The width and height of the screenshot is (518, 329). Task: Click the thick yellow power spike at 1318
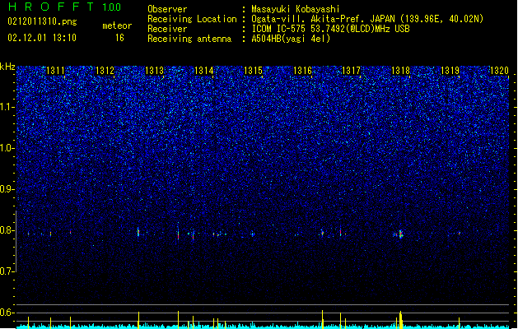point(401,320)
